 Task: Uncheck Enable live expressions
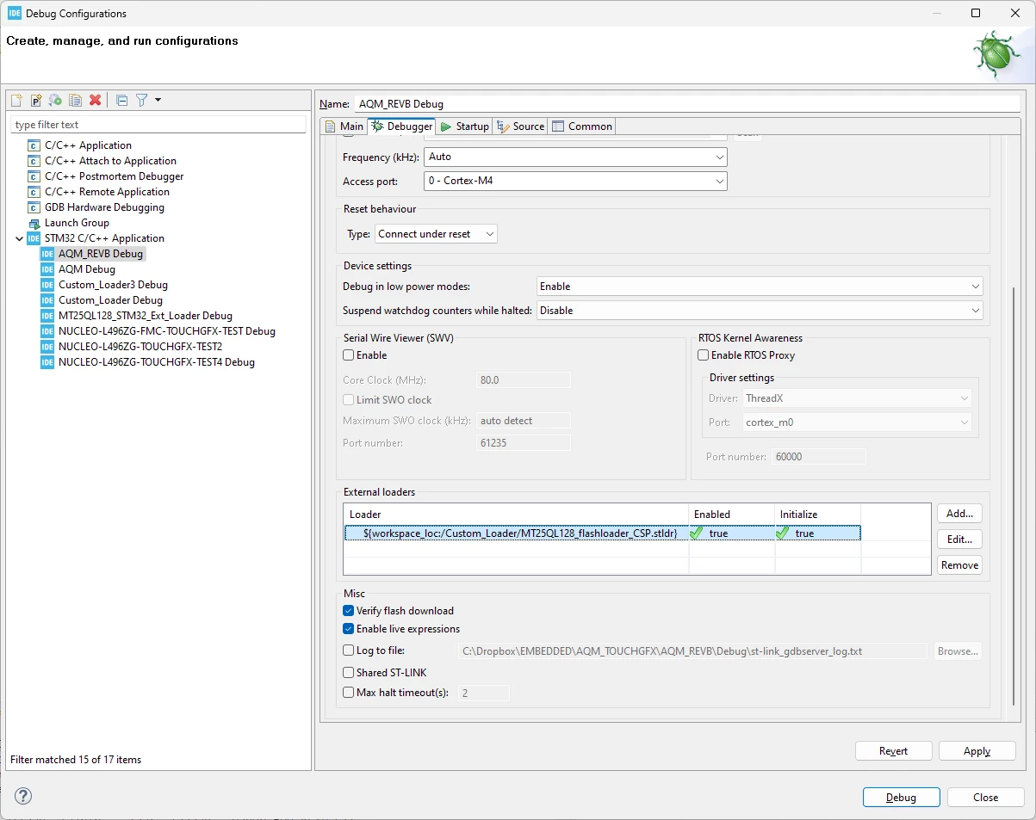349,629
